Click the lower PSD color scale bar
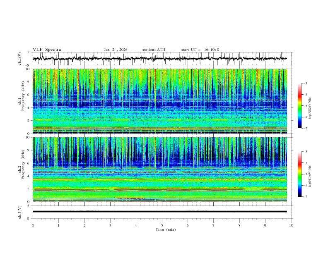Viewport: 328px width, 253px height. click(300, 174)
